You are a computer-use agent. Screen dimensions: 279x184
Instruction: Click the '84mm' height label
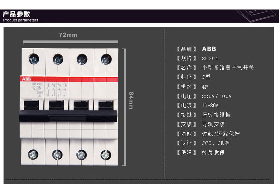pos(131,100)
